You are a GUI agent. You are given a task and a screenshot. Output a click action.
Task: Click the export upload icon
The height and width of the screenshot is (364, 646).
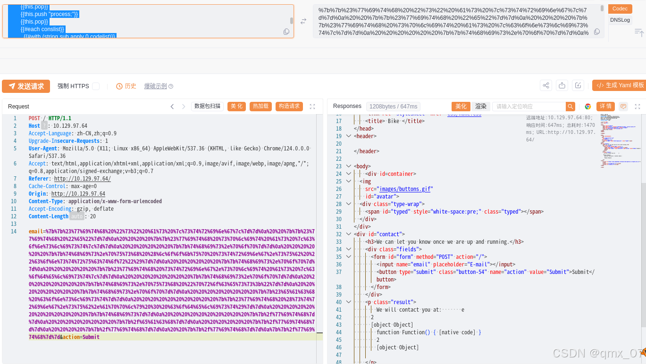click(562, 85)
